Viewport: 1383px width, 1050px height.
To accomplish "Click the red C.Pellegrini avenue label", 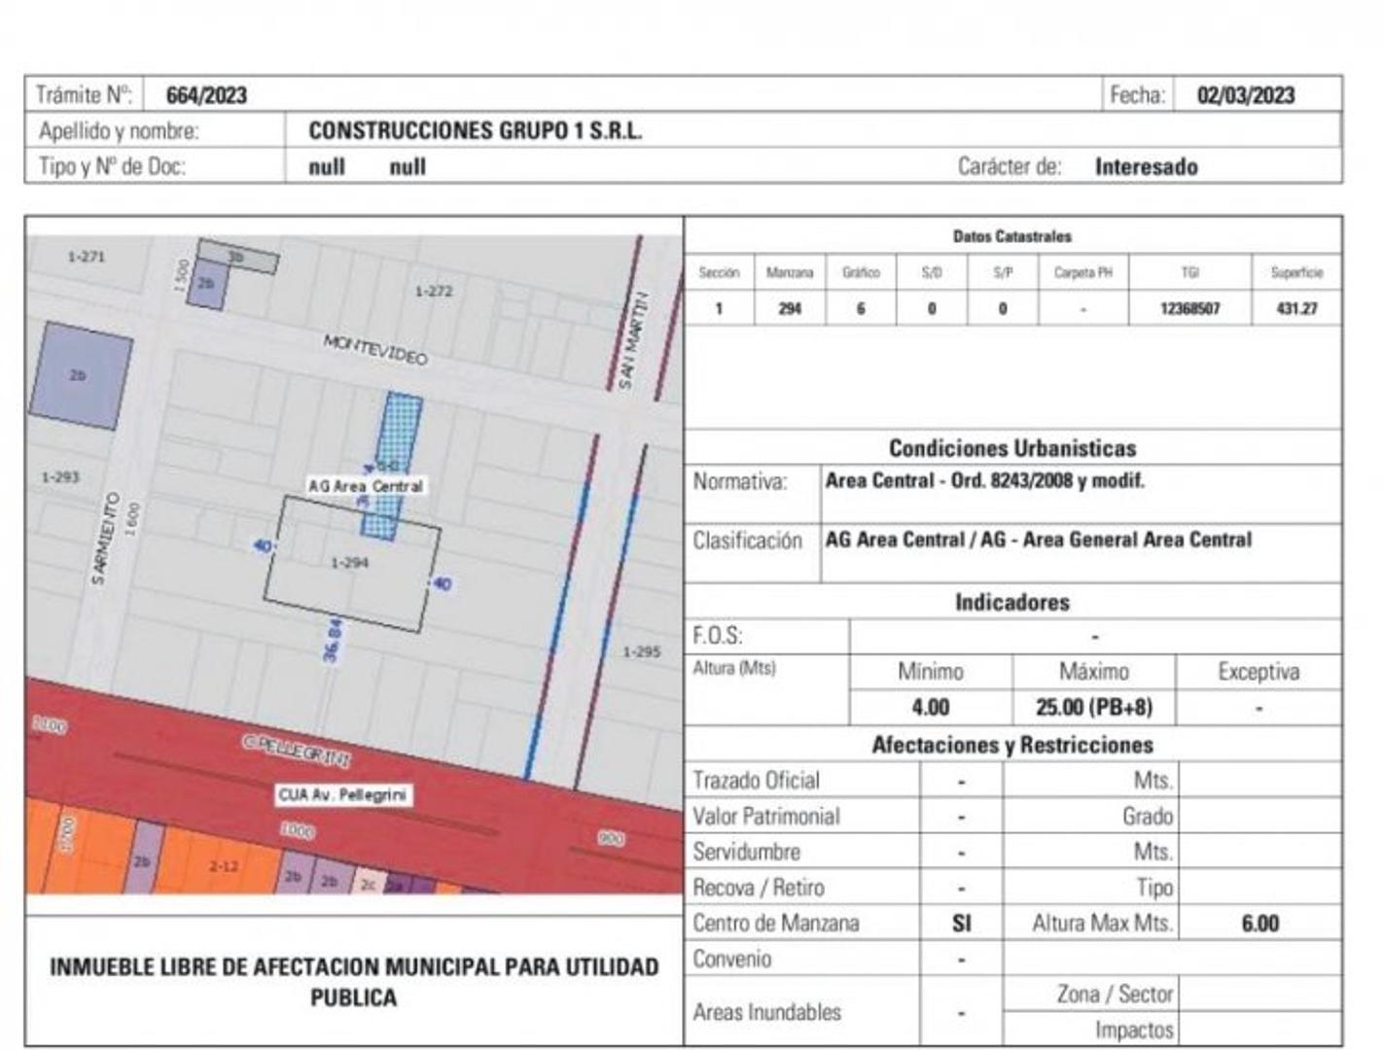I will pyautogui.click(x=297, y=749).
